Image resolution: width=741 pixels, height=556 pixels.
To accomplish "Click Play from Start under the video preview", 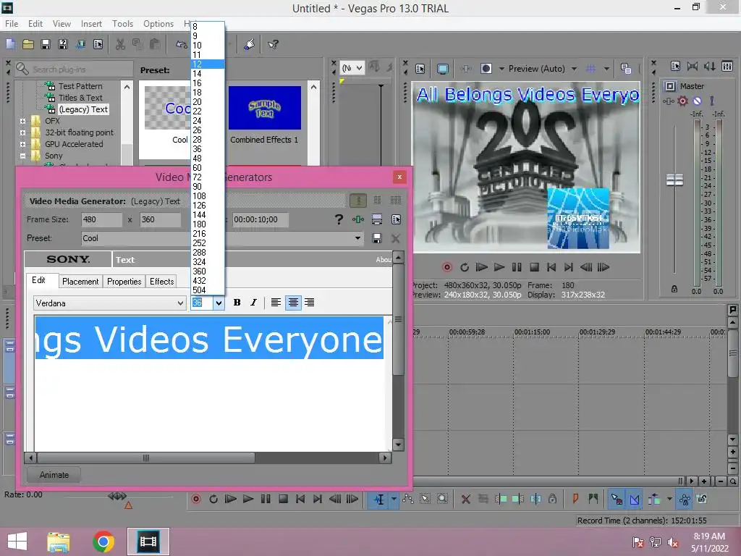I will coord(481,267).
